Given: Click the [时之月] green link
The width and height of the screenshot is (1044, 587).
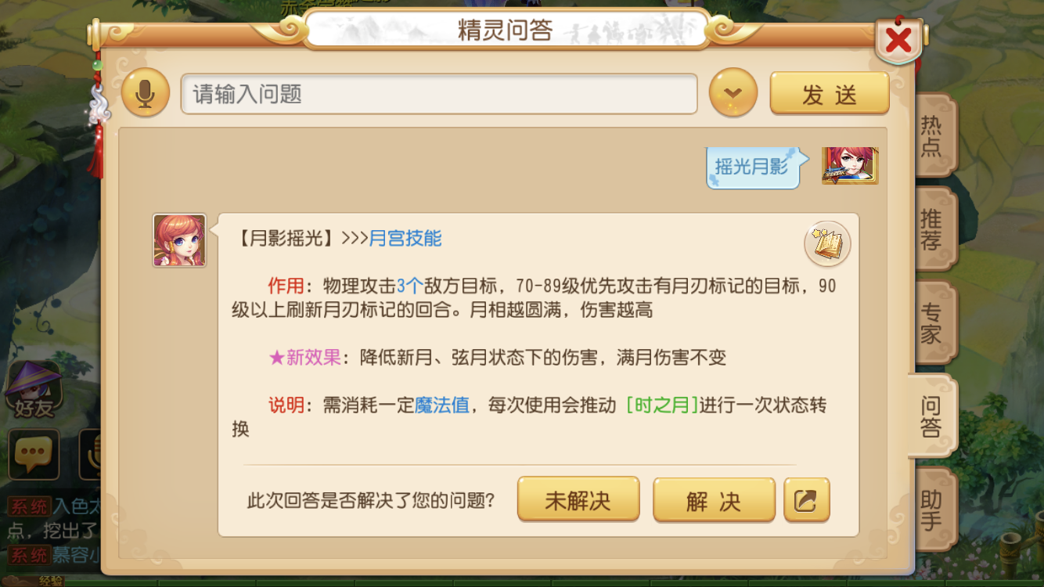Looking at the screenshot, I should pyautogui.click(x=662, y=405).
